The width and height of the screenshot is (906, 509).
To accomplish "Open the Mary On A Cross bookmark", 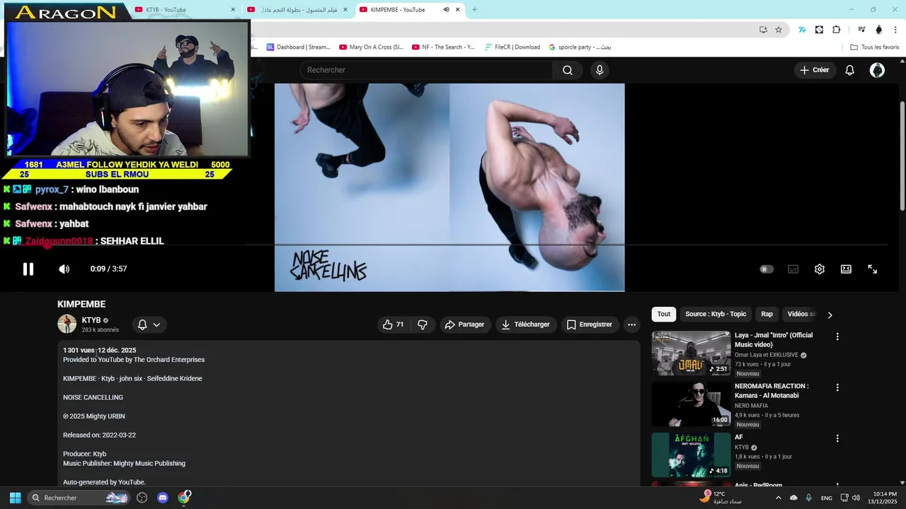I will [371, 47].
